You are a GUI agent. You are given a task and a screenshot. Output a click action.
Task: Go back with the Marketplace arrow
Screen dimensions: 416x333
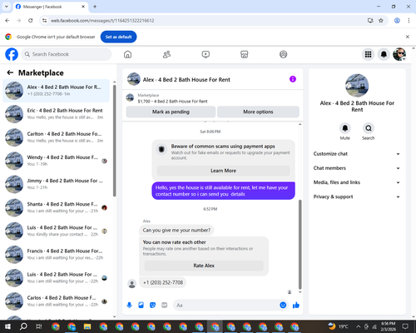click(10, 72)
